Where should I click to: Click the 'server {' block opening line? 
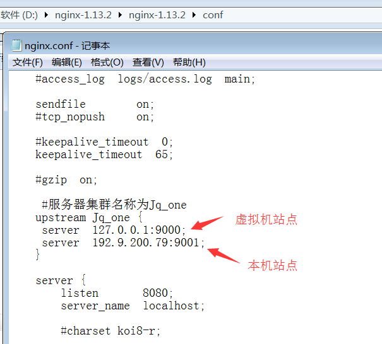pos(61,280)
